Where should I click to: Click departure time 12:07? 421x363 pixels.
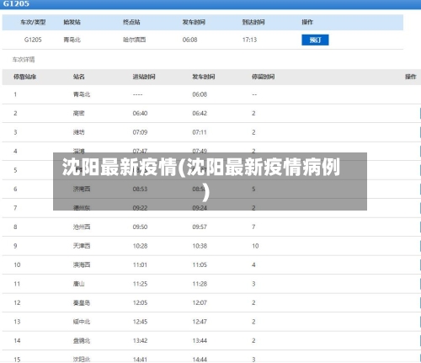pyautogui.click(x=200, y=302)
